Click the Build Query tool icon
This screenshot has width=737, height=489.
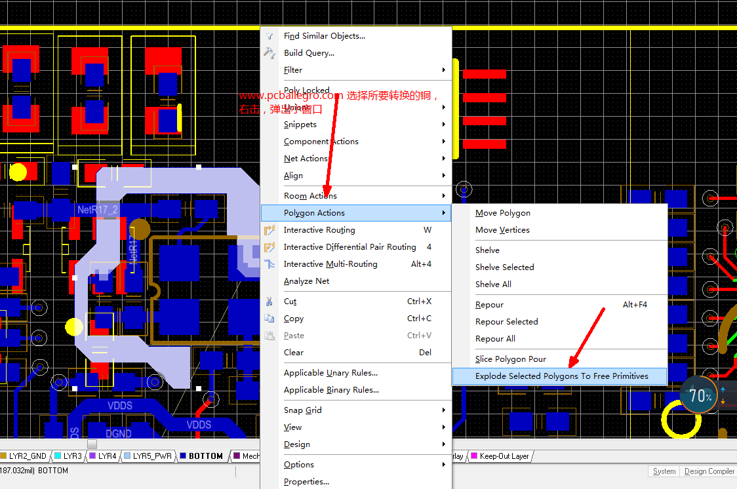coord(269,53)
